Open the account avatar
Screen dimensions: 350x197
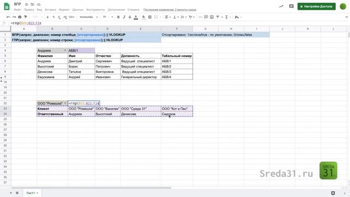point(343,6)
